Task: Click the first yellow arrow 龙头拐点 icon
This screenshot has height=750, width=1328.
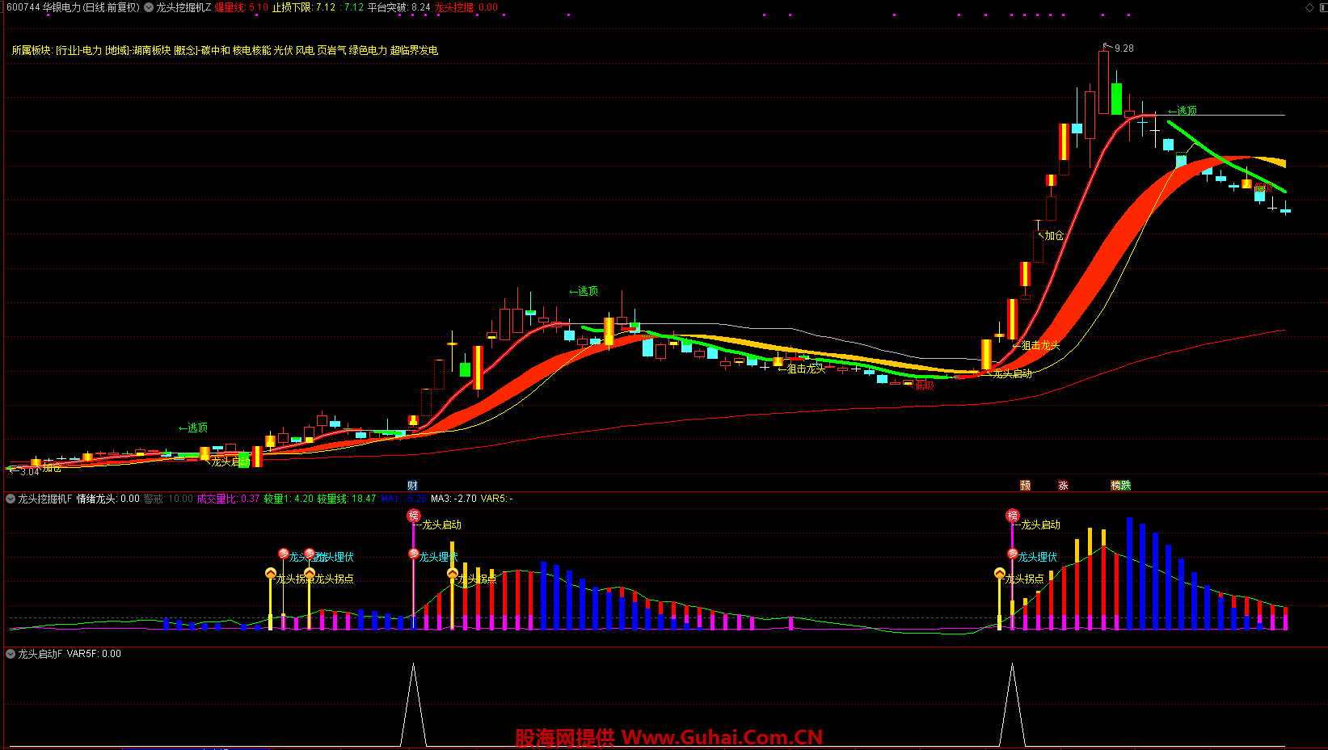Action: pyautogui.click(x=271, y=573)
